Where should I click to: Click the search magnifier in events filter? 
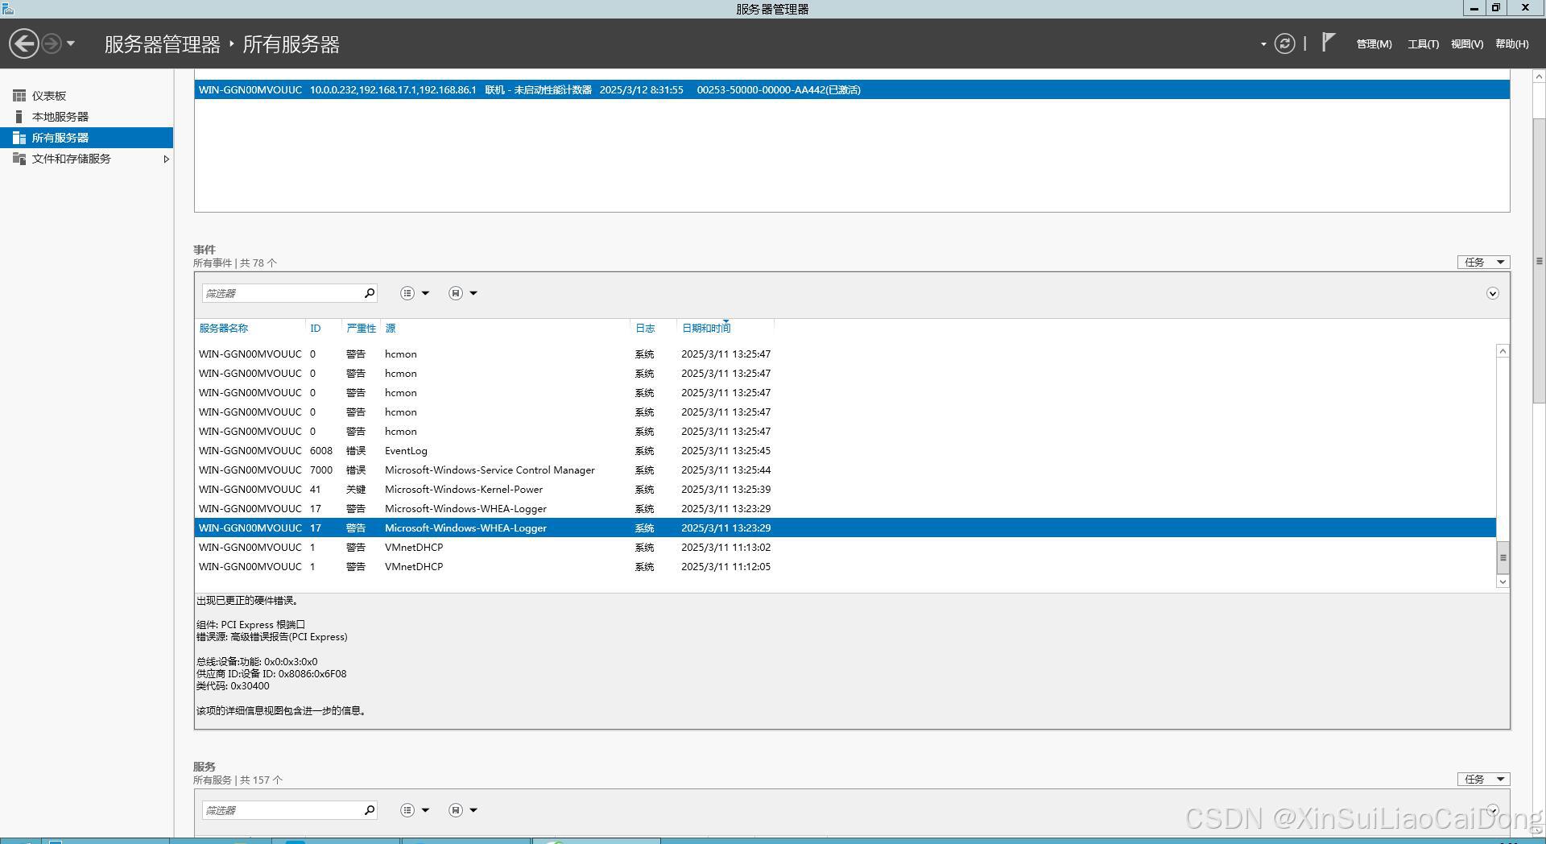pyautogui.click(x=370, y=293)
